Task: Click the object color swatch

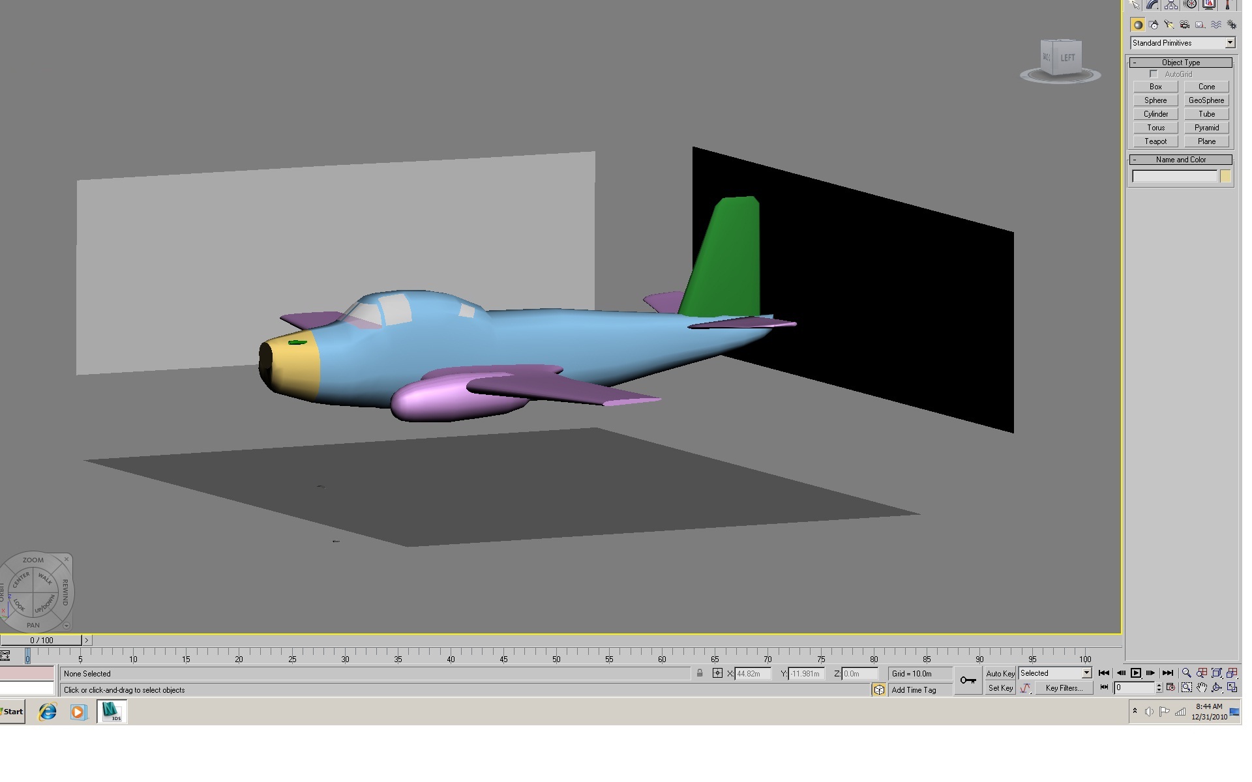Action: click(1225, 177)
